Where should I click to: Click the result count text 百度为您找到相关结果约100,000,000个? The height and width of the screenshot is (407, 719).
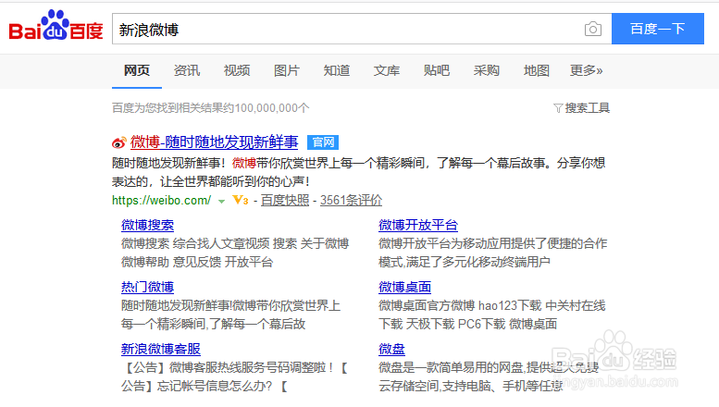(210, 108)
